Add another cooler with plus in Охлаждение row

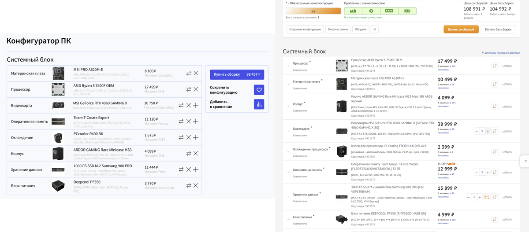196,137
